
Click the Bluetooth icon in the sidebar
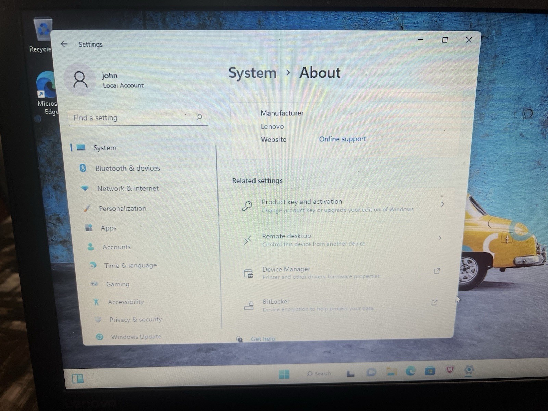pos(83,168)
